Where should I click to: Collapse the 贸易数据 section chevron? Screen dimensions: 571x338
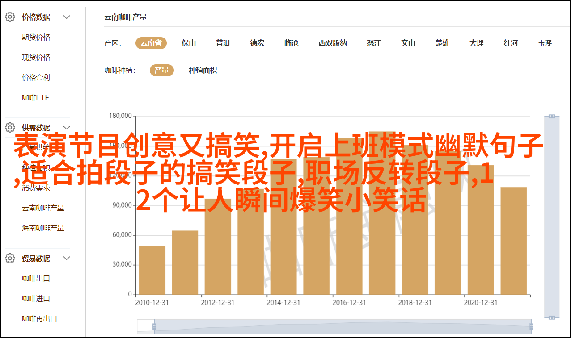(67, 259)
